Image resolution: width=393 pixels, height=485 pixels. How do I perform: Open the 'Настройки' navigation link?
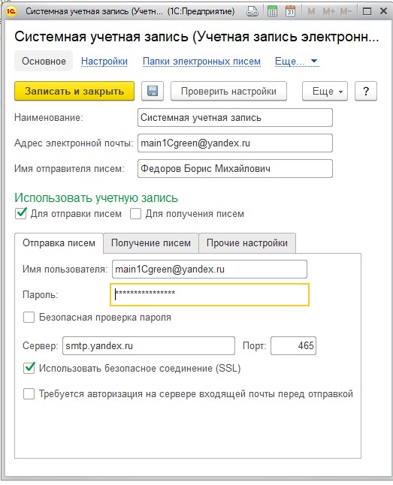(x=104, y=62)
